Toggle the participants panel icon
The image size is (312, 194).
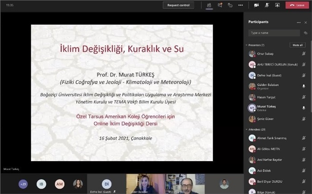coord(209,5)
